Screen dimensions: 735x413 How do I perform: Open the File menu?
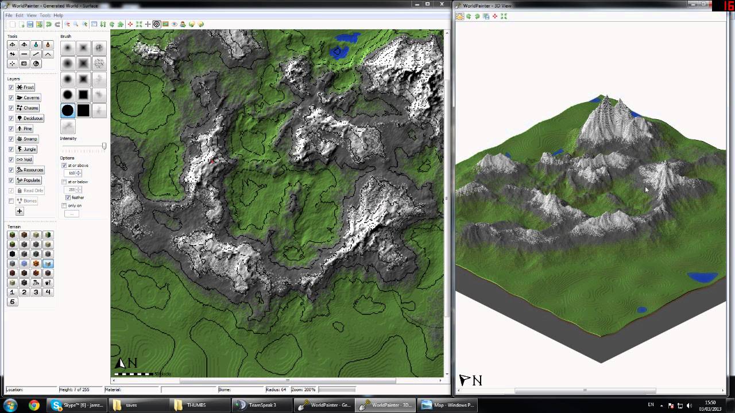(x=9, y=15)
